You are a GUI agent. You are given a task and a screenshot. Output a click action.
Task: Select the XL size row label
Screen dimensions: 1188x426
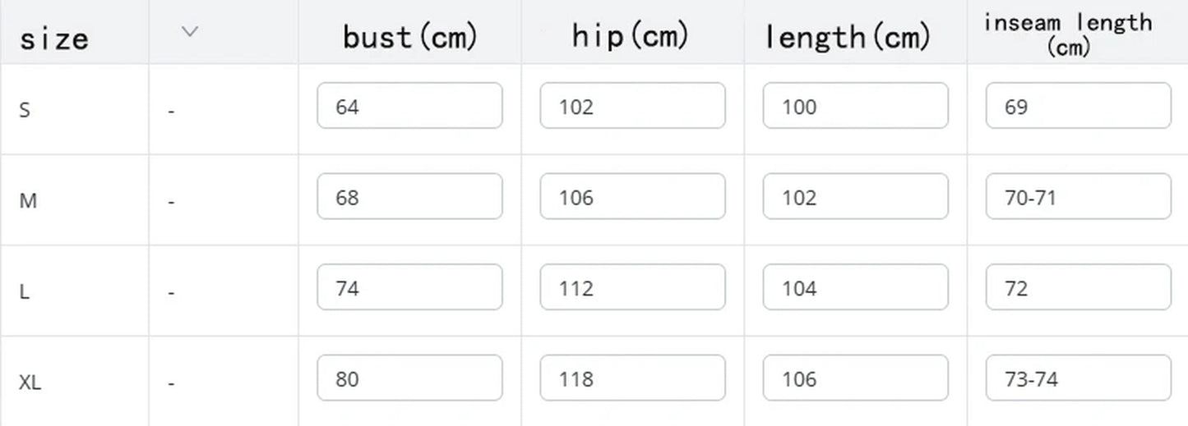30,382
